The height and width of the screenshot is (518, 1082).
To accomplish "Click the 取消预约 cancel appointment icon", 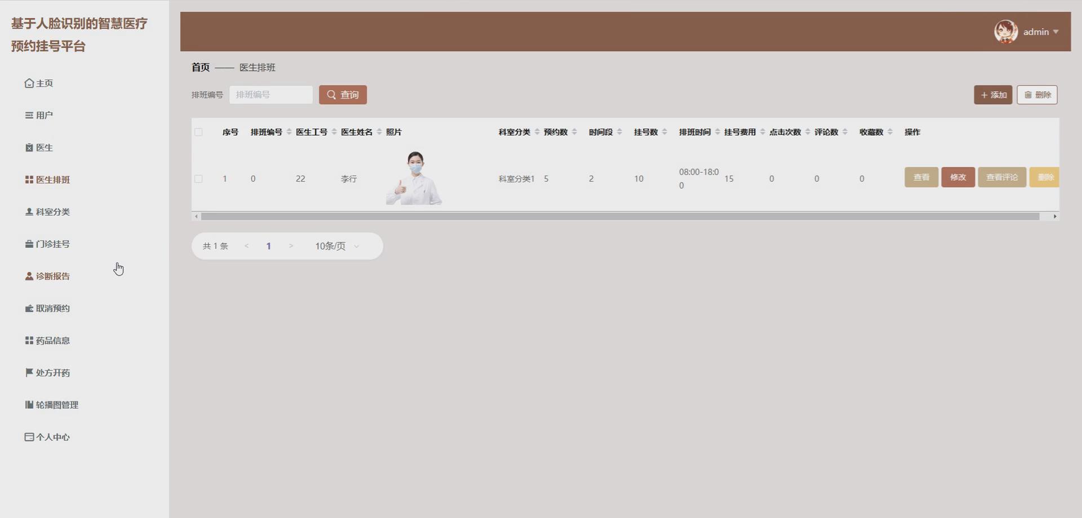I will pos(29,308).
